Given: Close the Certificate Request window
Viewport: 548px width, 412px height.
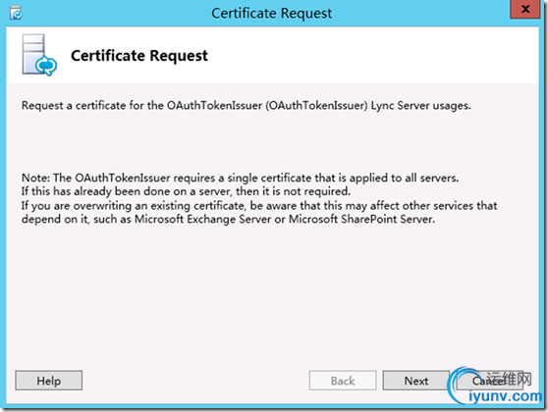Looking at the screenshot, I should (x=525, y=9).
